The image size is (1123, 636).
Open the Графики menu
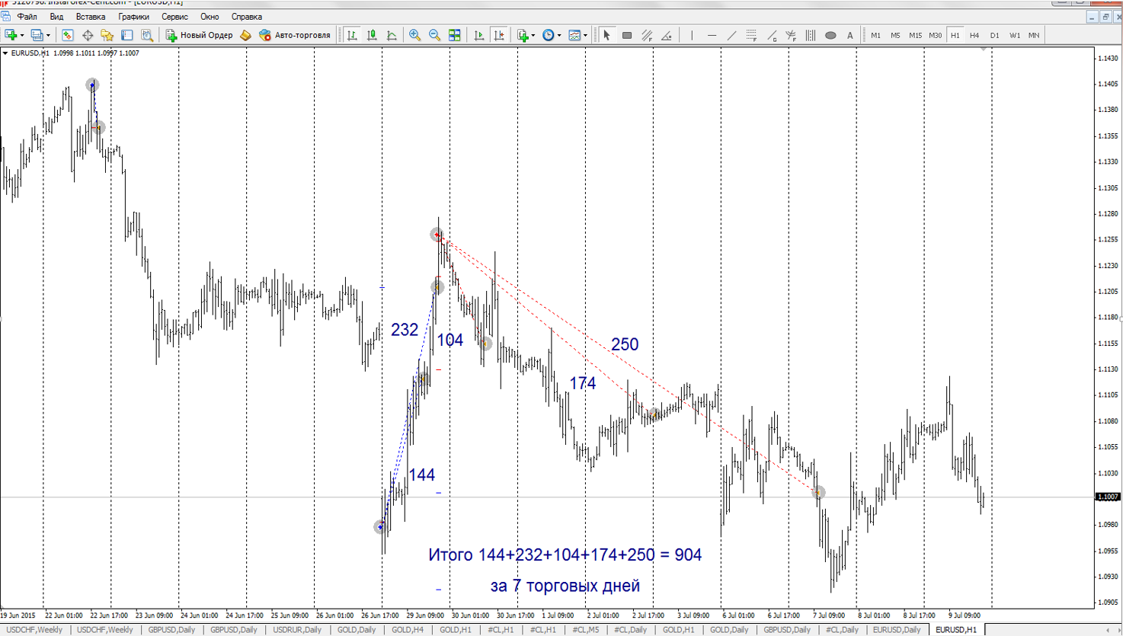click(133, 17)
